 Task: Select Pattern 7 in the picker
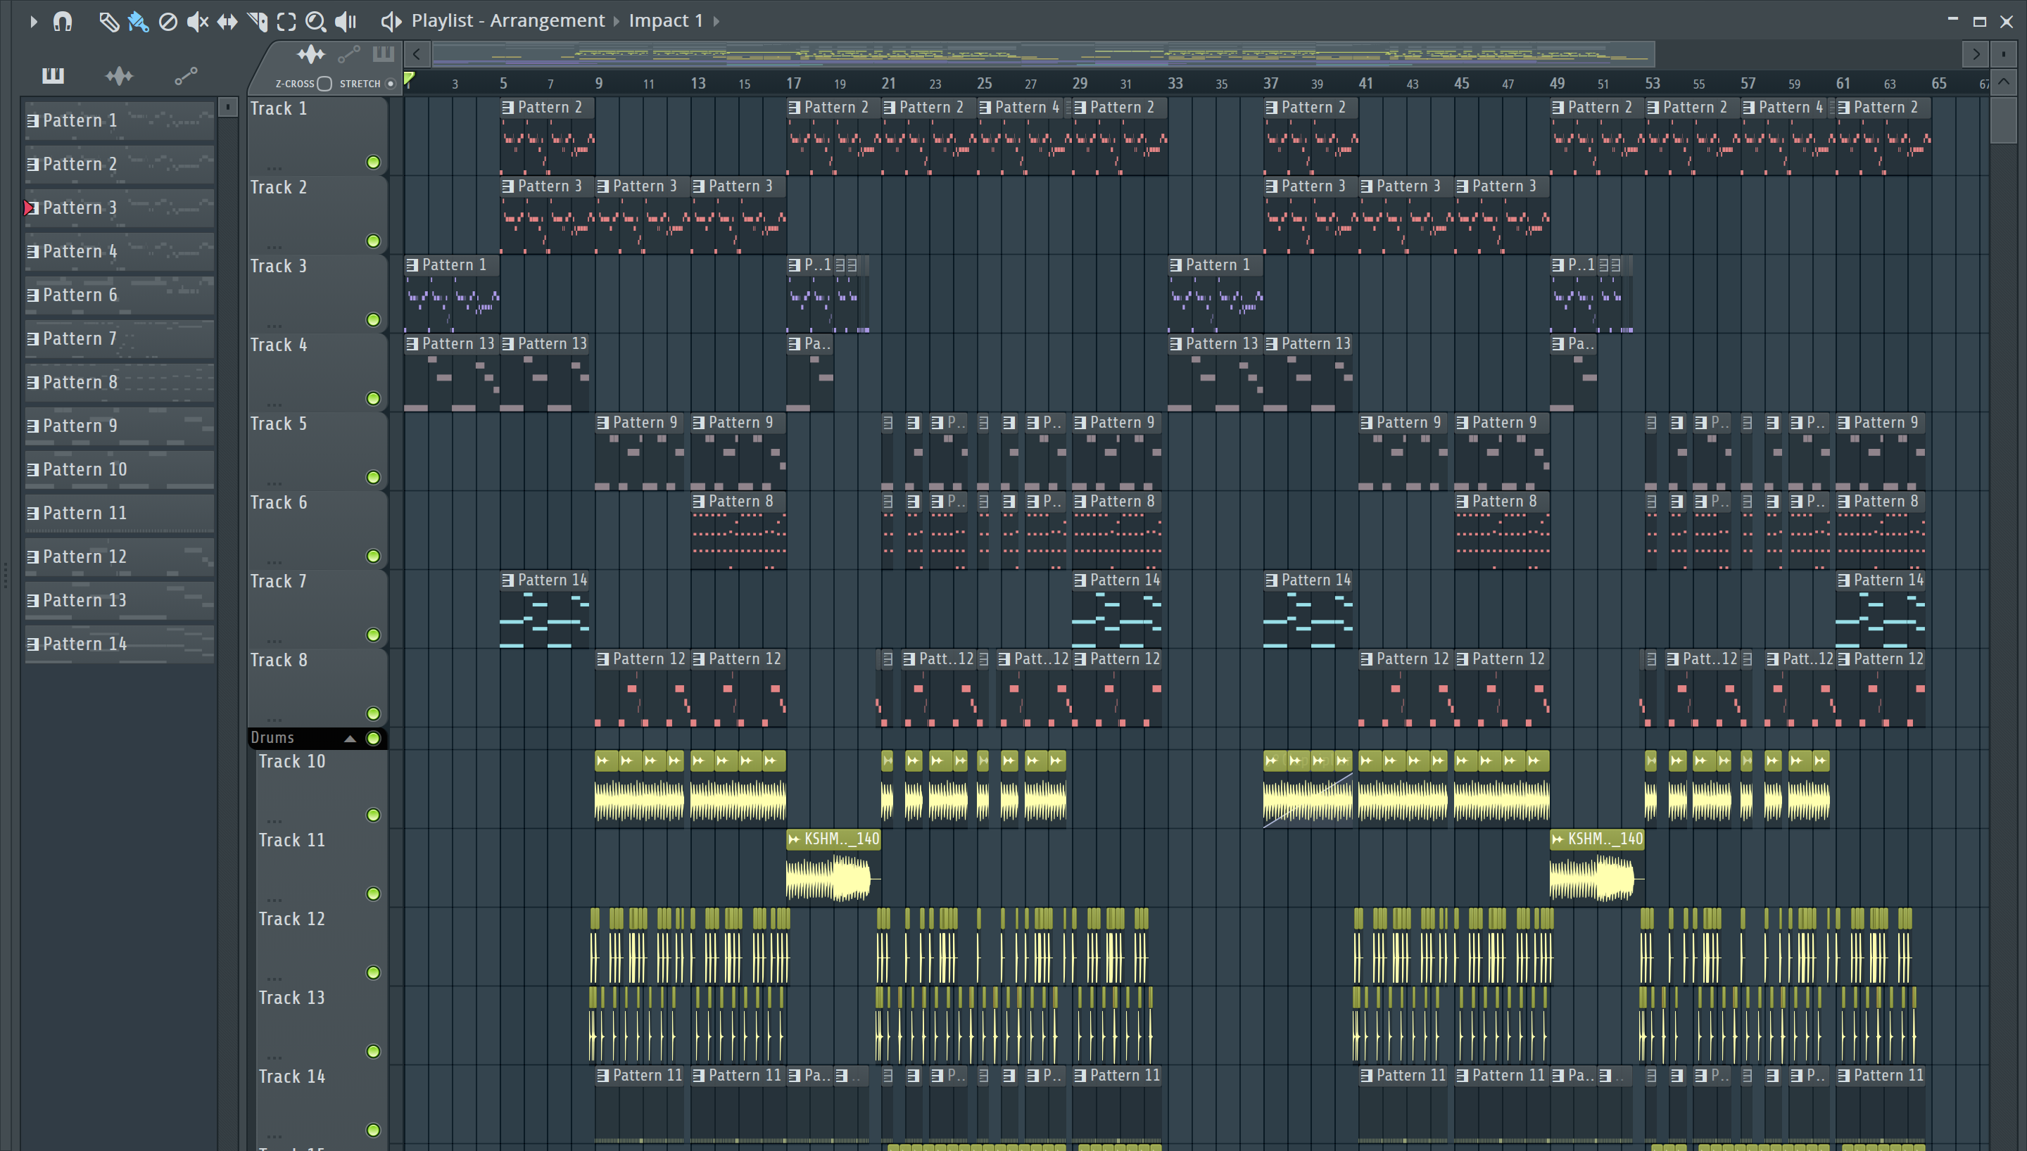click(120, 338)
